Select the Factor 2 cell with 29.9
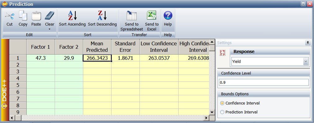This screenshot has width=314, height=123. coord(69,58)
